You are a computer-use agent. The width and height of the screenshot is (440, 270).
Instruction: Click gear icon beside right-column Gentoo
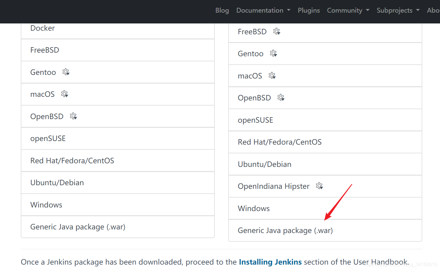tap(273, 54)
